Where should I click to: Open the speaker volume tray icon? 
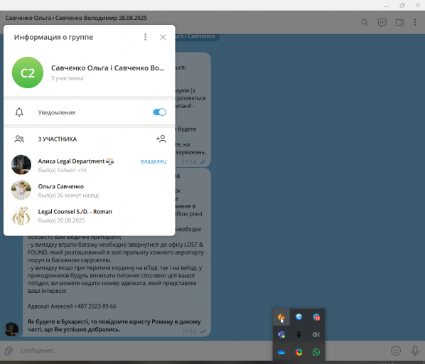[x=316, y=334]
